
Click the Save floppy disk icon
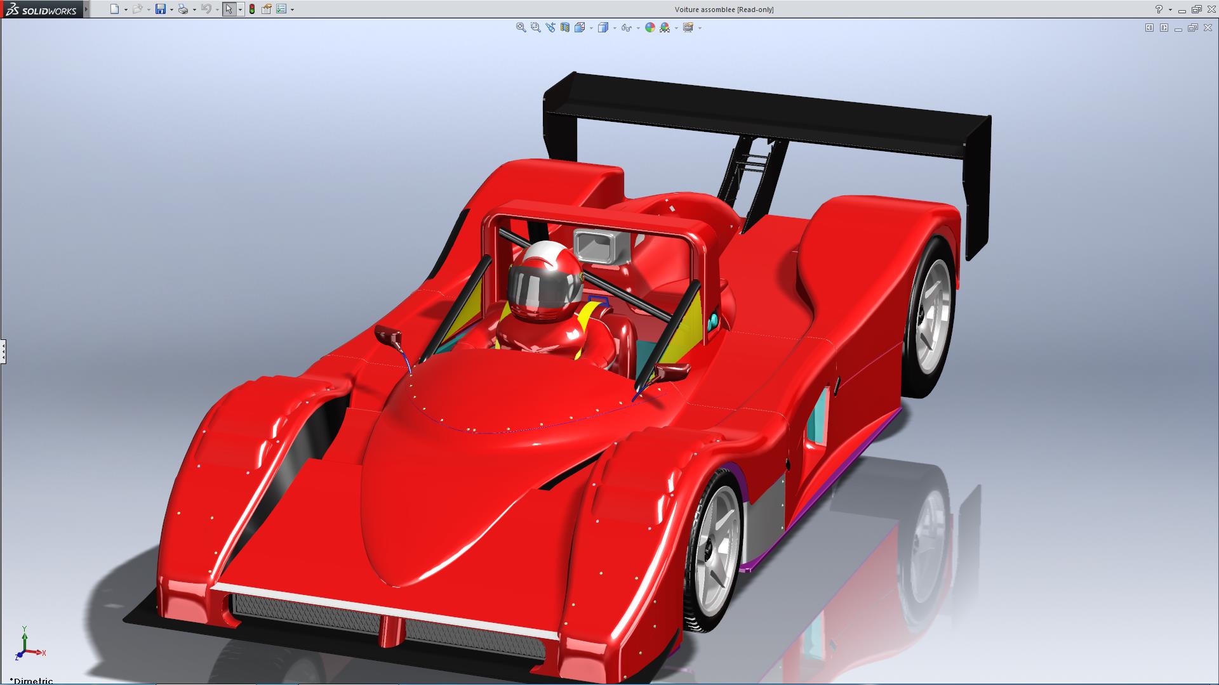click(161, 9)
